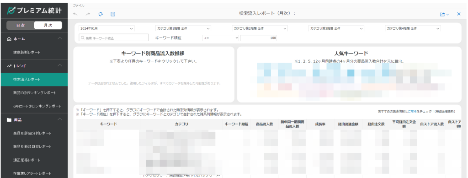Click the キーワード別商品流入数推移 chart title
The width and height of the screenshot is (468, 178).
coord(153,54)
